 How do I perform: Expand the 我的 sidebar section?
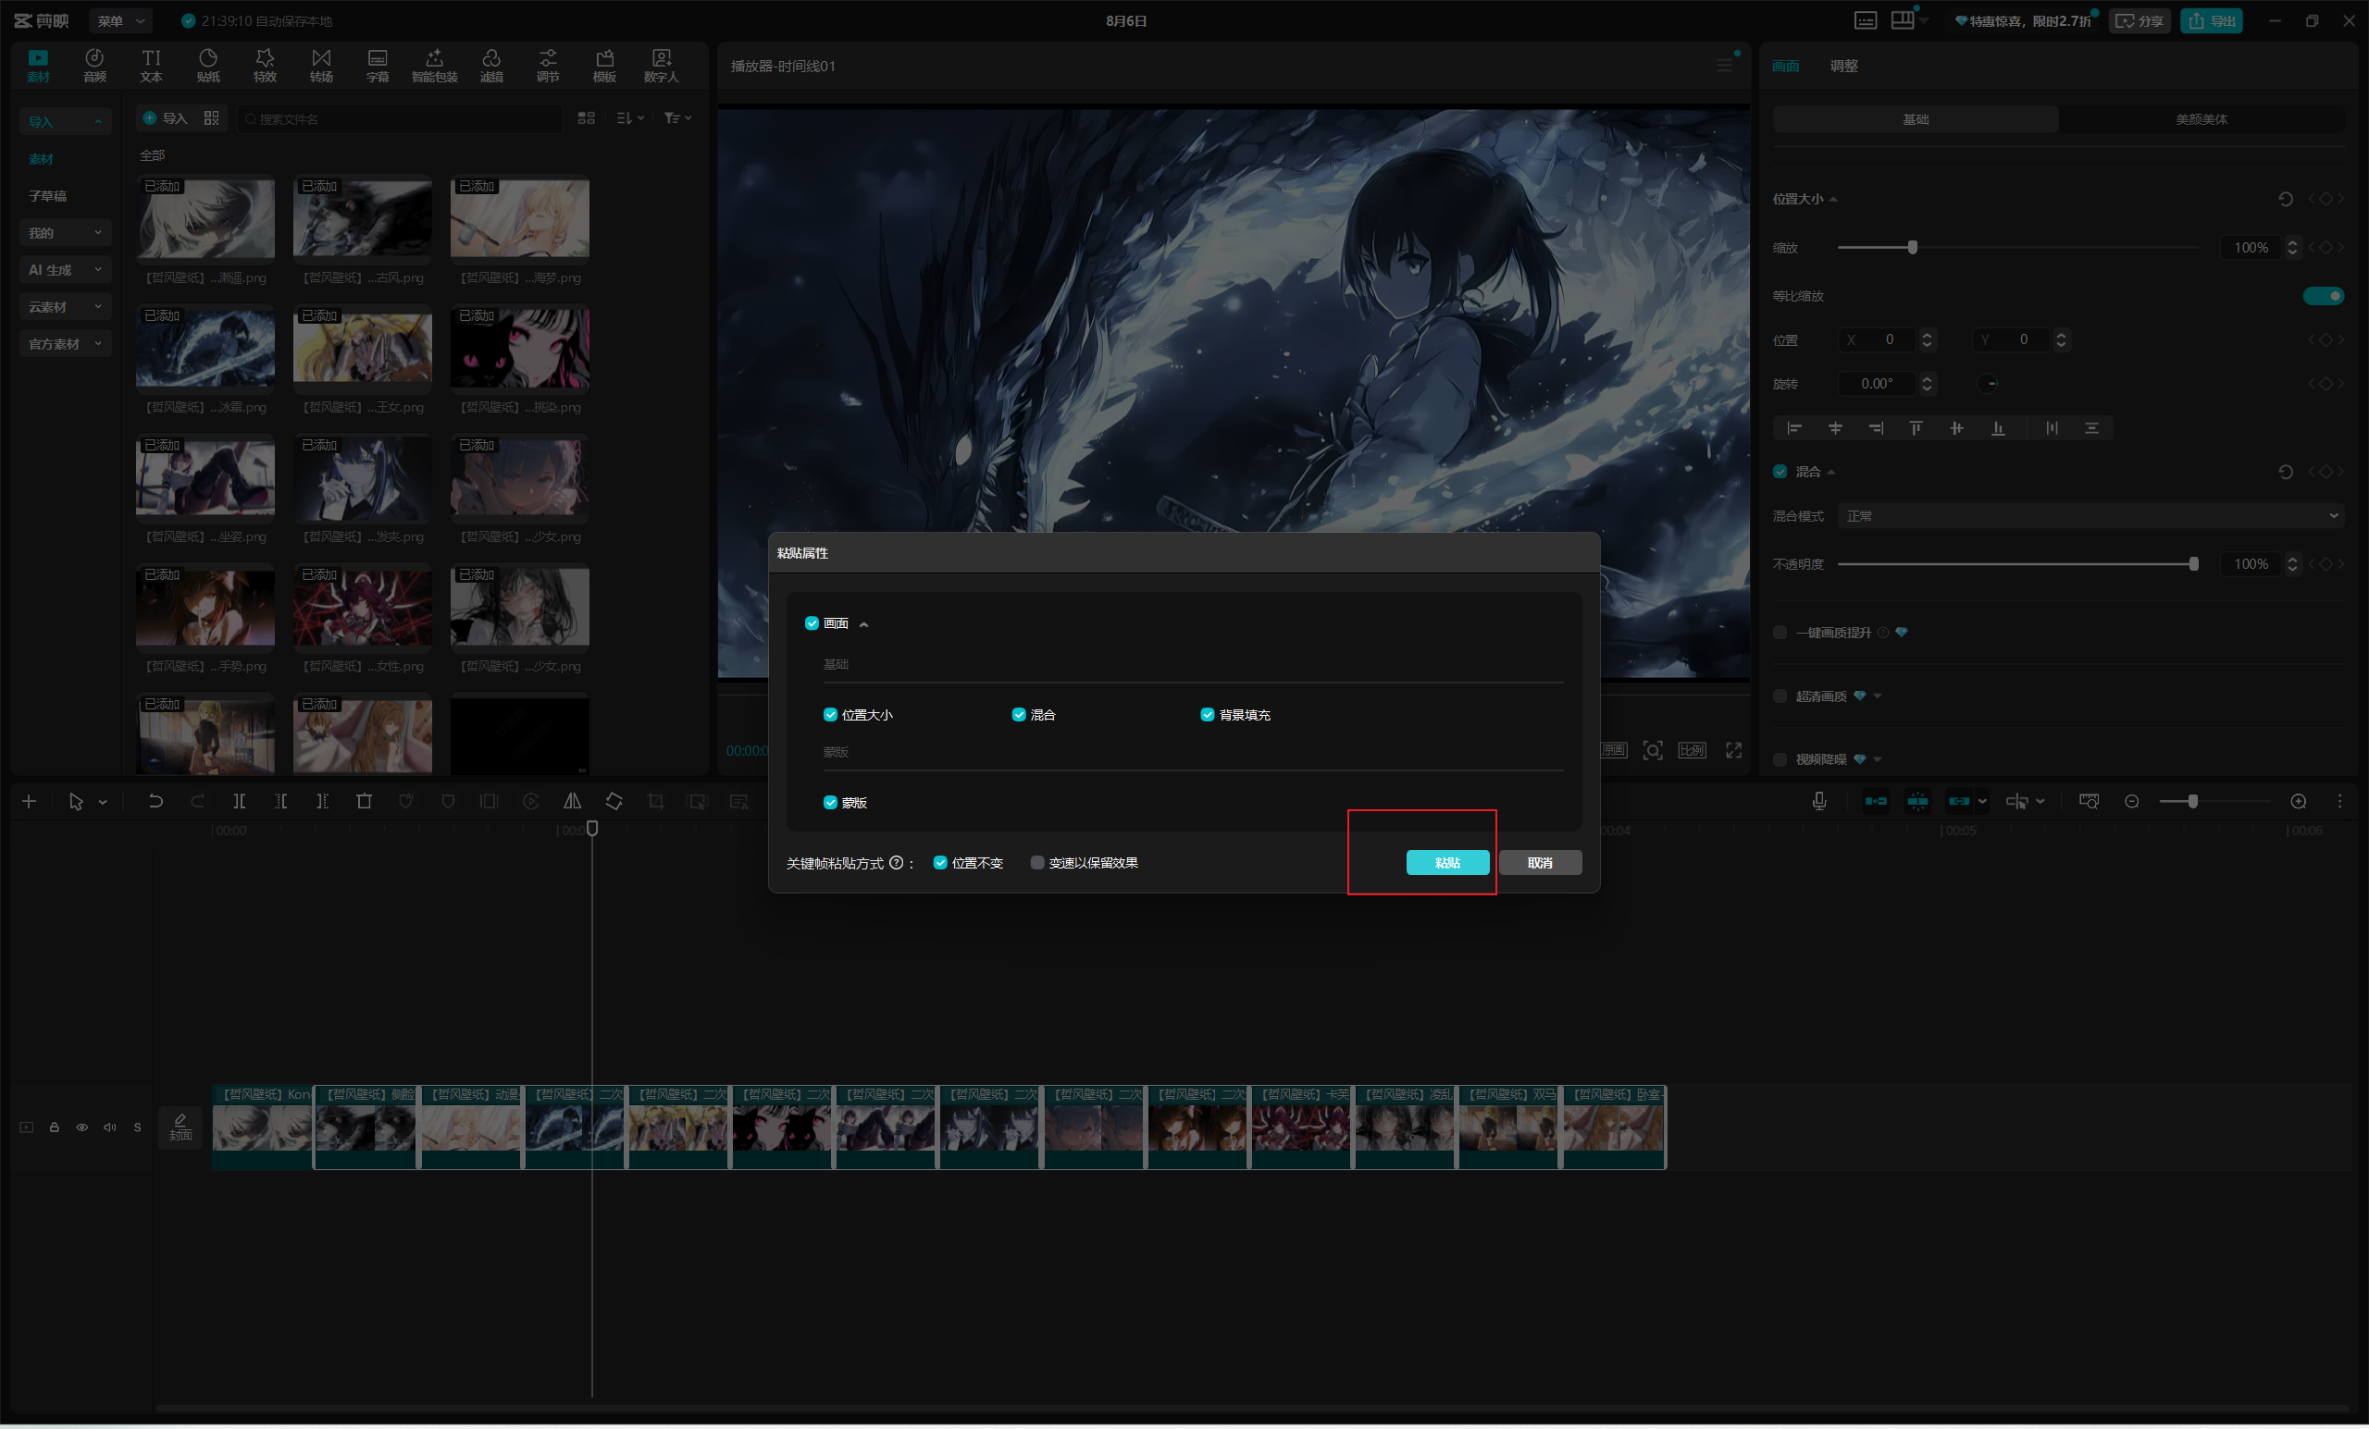tap(65, 232)
